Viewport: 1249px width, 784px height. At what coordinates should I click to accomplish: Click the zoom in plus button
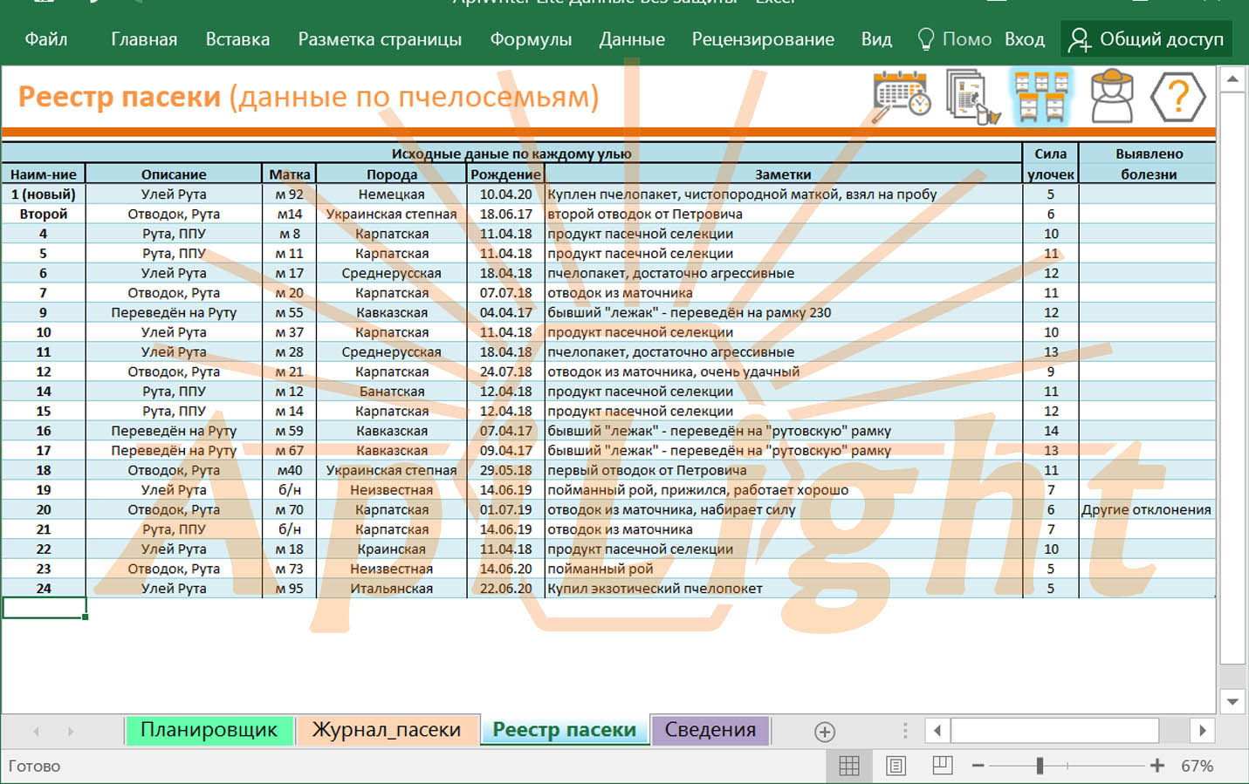tap(1157, 766)
